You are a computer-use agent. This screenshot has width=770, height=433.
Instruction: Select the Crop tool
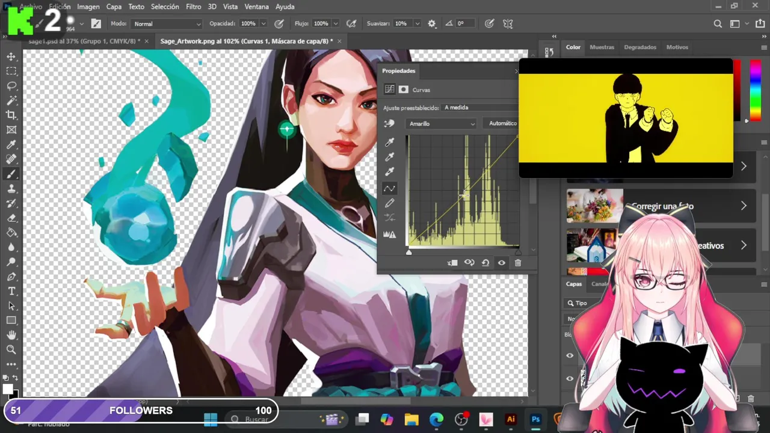[11, 115]
